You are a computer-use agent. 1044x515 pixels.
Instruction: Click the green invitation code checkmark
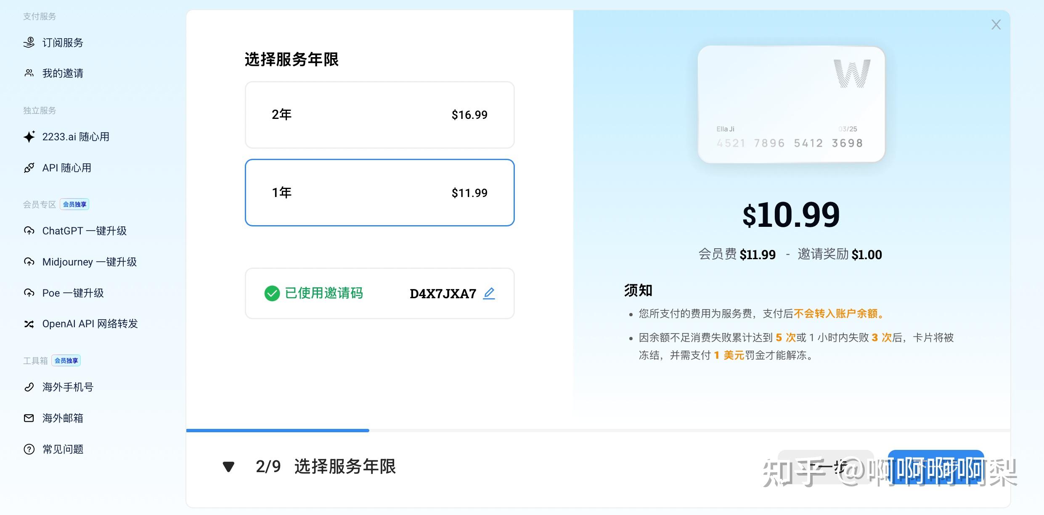272,293
